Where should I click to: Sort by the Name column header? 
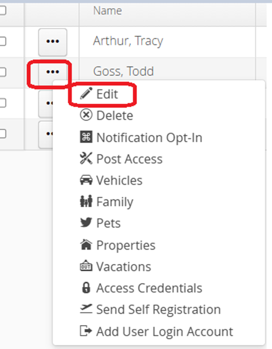pyautogui.click(x=108, y=11)
